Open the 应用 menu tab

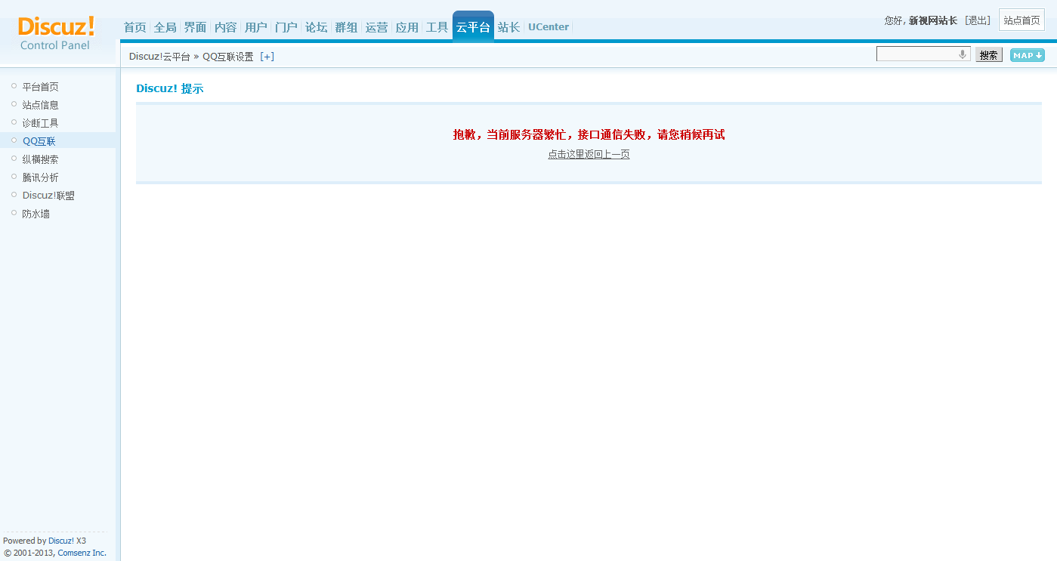(407, 27)
